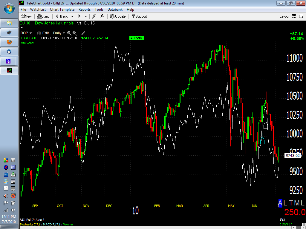Click the New toolbar button
306x229 pixels.
click(x=26, y=16)
